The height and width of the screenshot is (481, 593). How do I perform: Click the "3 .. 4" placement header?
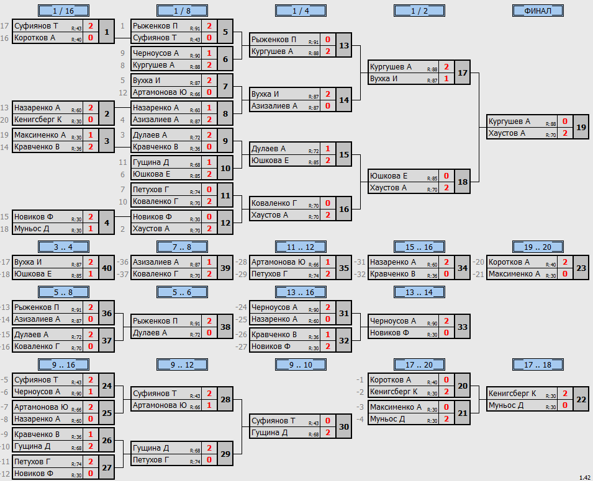coord(63,247)
